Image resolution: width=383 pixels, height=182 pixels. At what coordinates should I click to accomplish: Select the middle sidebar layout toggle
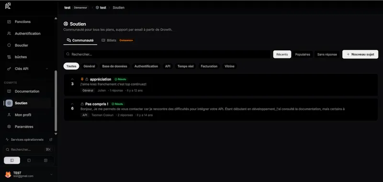[x=29, y=160]
